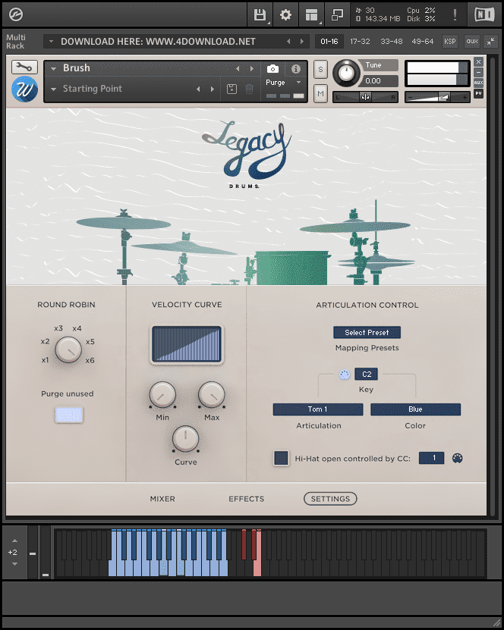Open the Select Preset mapping menu

[x=367, y=332]
